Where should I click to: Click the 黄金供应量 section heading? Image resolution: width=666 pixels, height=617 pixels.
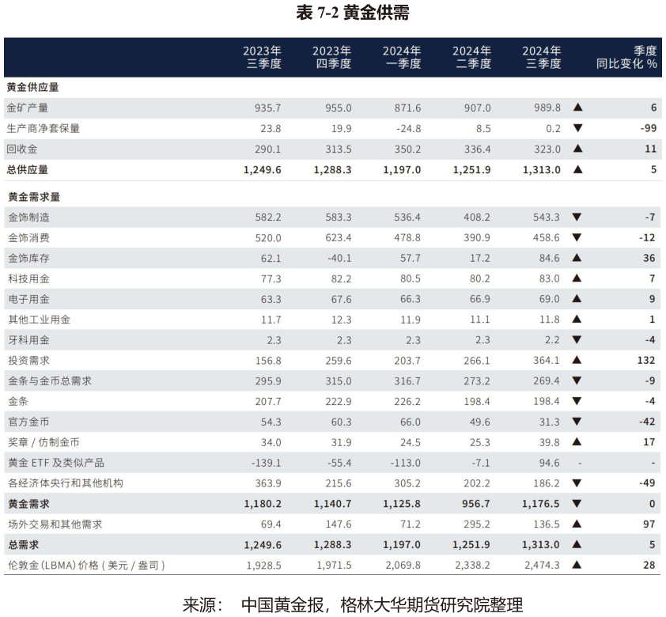[32, 87]
